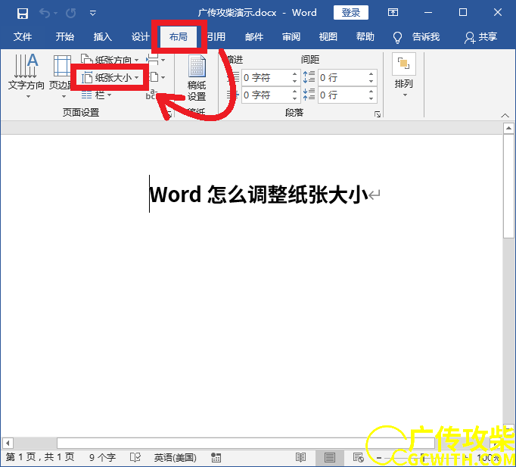The image size is (516, 467).
Task: Open 纸张大小 paper size dropdown
Action: pos(110,78)
